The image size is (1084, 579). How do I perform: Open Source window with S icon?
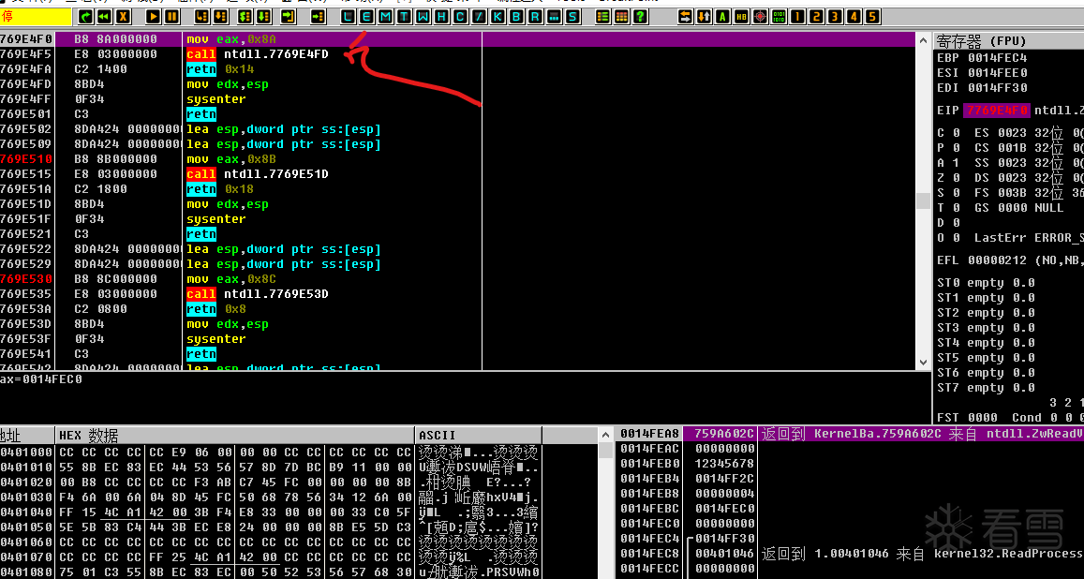pos(572,16)
